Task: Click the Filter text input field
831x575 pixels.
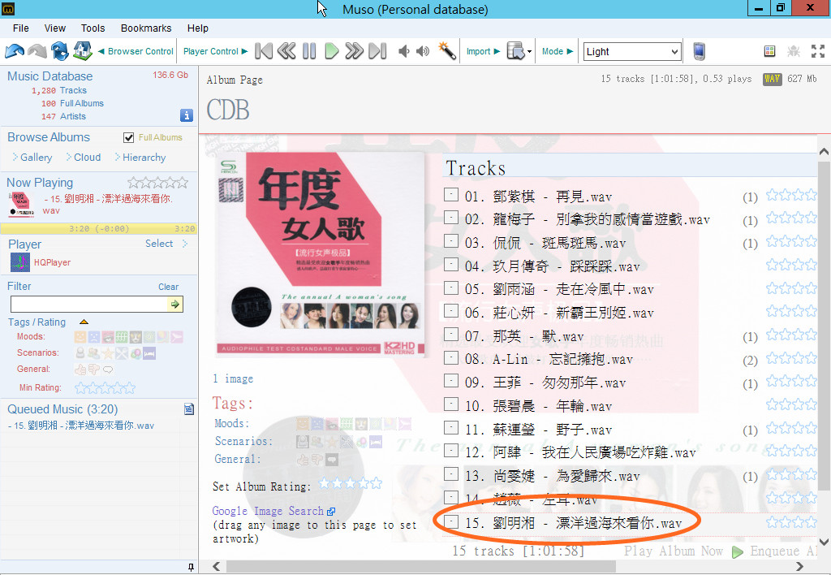Action: 89,304
